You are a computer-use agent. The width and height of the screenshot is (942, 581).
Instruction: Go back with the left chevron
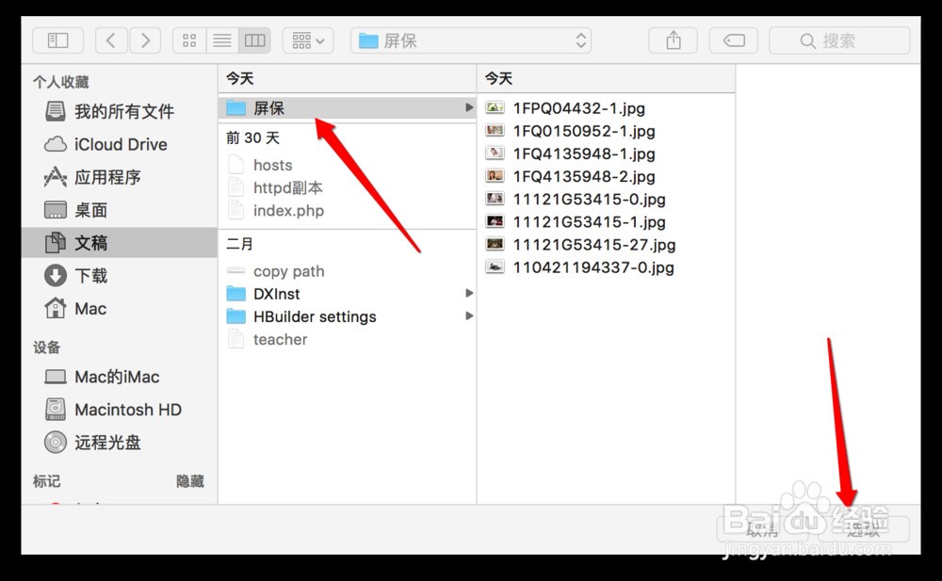click(111, 40)
